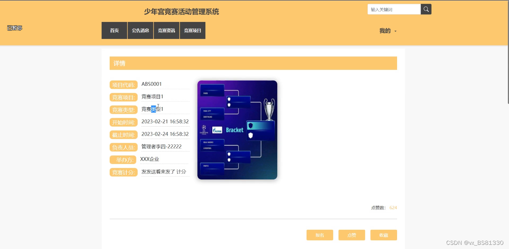Click the 报名 button
Image resolution: width=509 pixels, height=249 pixels.
click(320, 235)
